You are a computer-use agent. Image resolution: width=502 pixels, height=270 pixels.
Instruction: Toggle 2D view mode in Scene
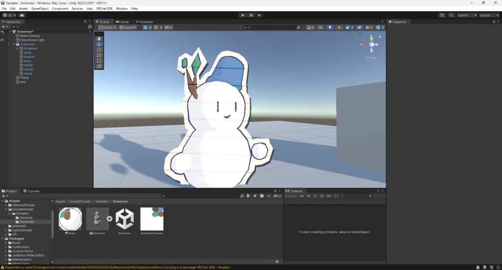(320, 27)
